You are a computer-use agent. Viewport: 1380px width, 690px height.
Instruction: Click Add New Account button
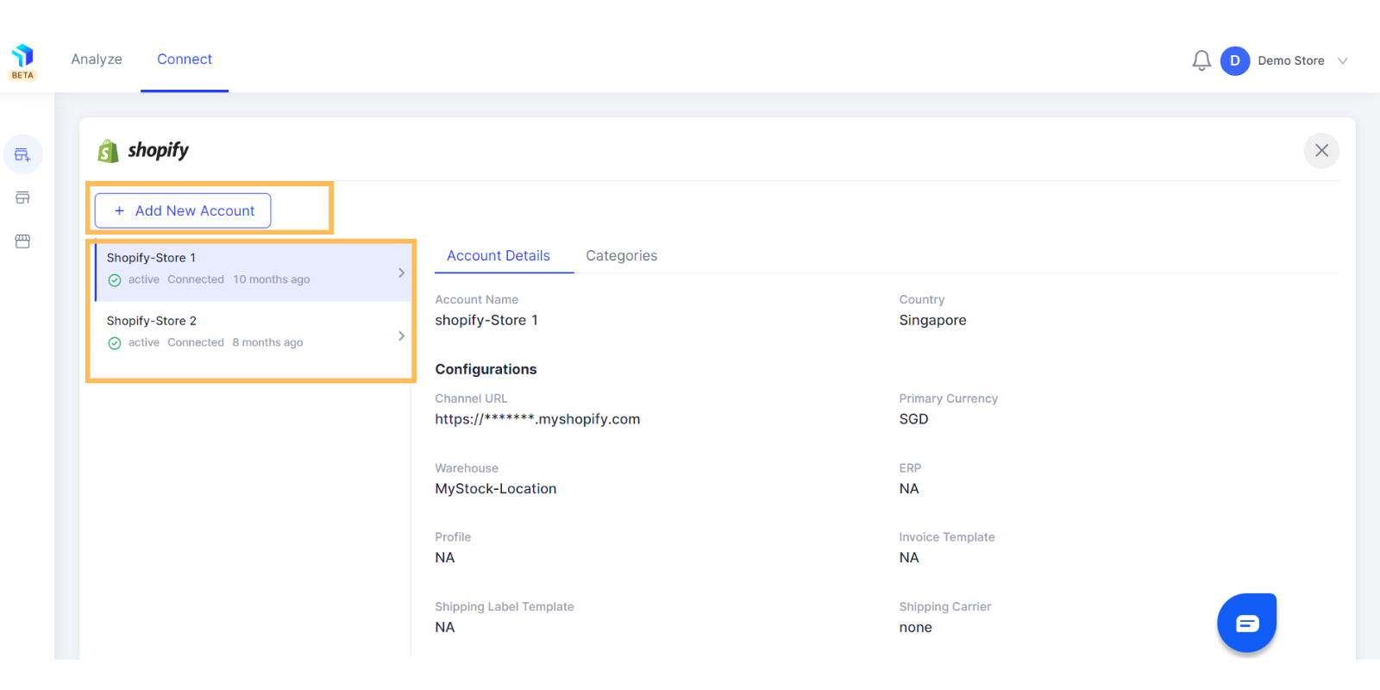pyautogui.click(x=183, y=210)
